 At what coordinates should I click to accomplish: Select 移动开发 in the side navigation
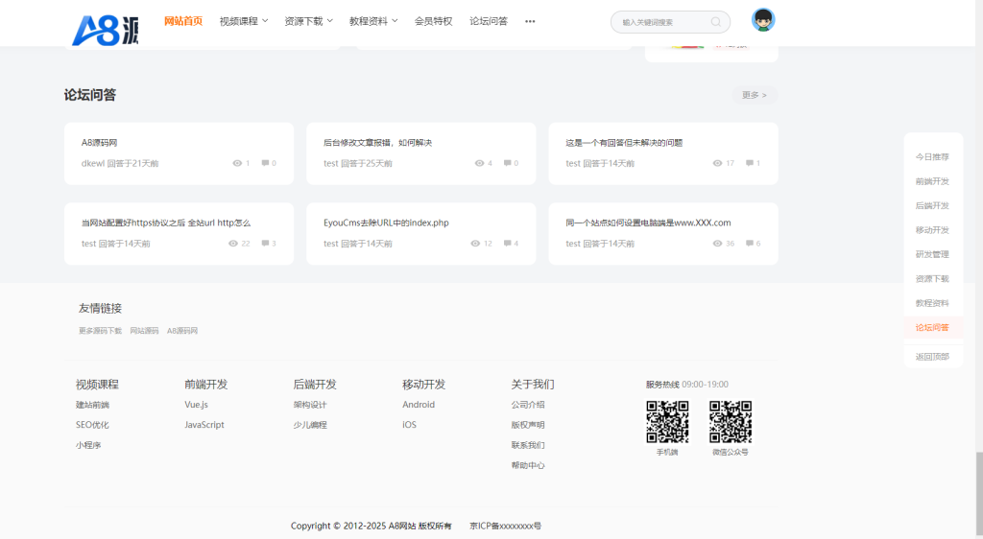[x=932, y=230]
